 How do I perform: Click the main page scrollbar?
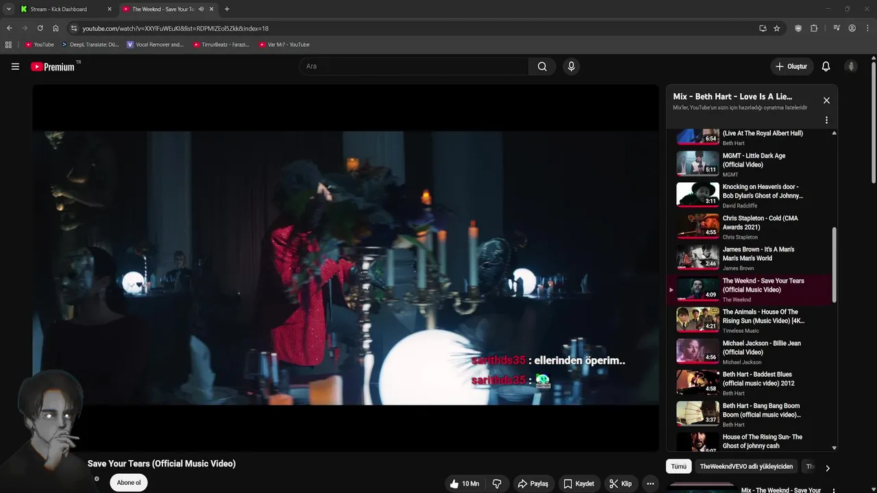point(874,123)
